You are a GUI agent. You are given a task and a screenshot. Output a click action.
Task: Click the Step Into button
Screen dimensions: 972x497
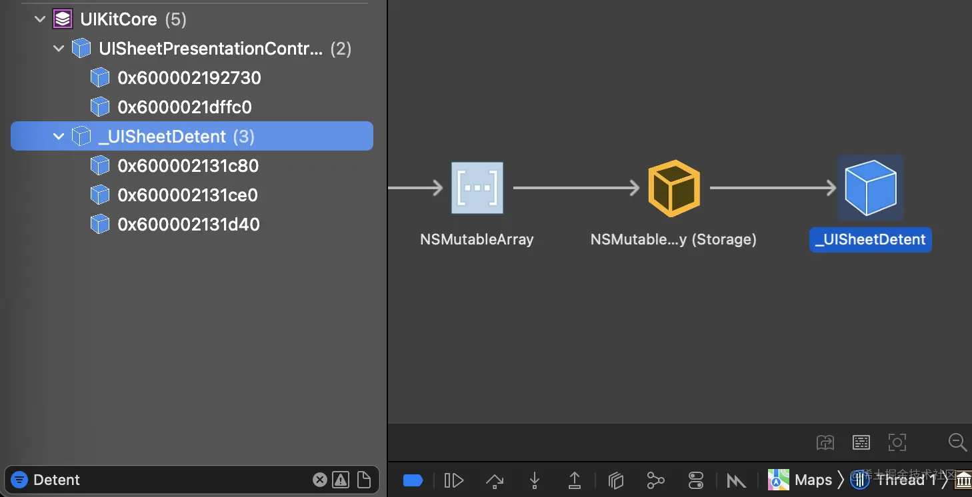coord(535,480)
